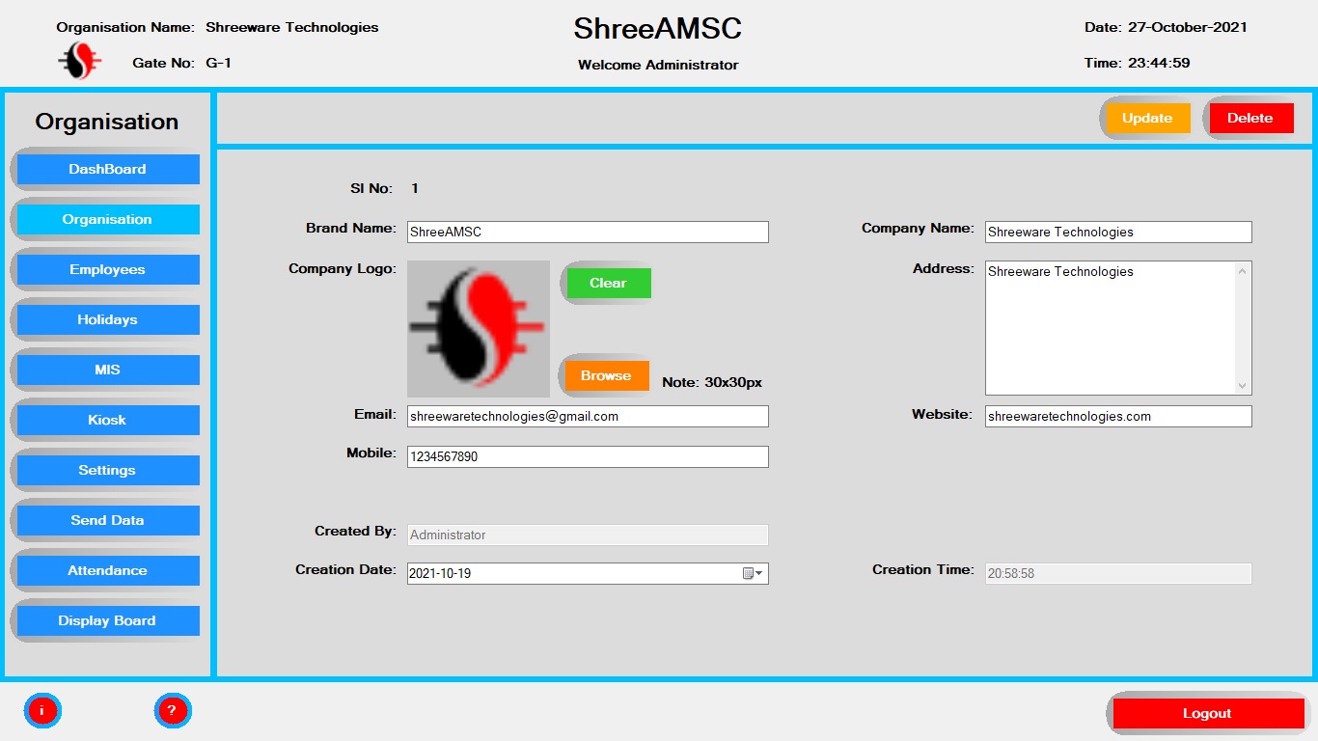This screenshot has height=741, width=1318.
Task: Clear the company logo
Action: coord(609,283)
